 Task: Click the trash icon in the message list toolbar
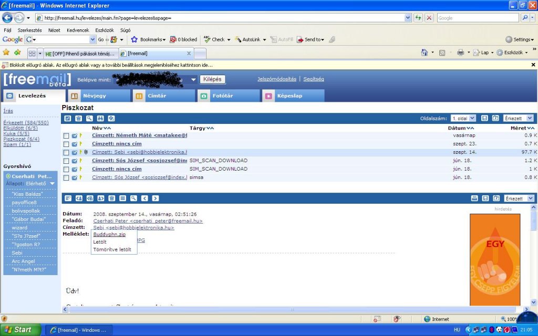click(x=79, y=118)
